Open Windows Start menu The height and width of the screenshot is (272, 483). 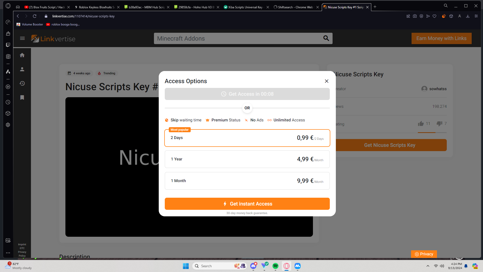(186, 266)
